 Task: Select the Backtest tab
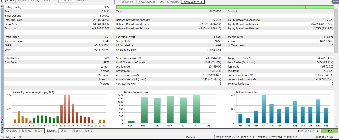[52, 130]
